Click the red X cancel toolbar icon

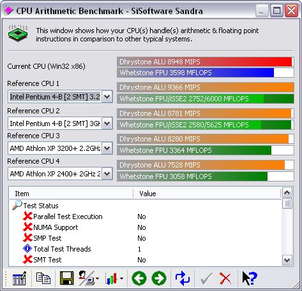225,278
